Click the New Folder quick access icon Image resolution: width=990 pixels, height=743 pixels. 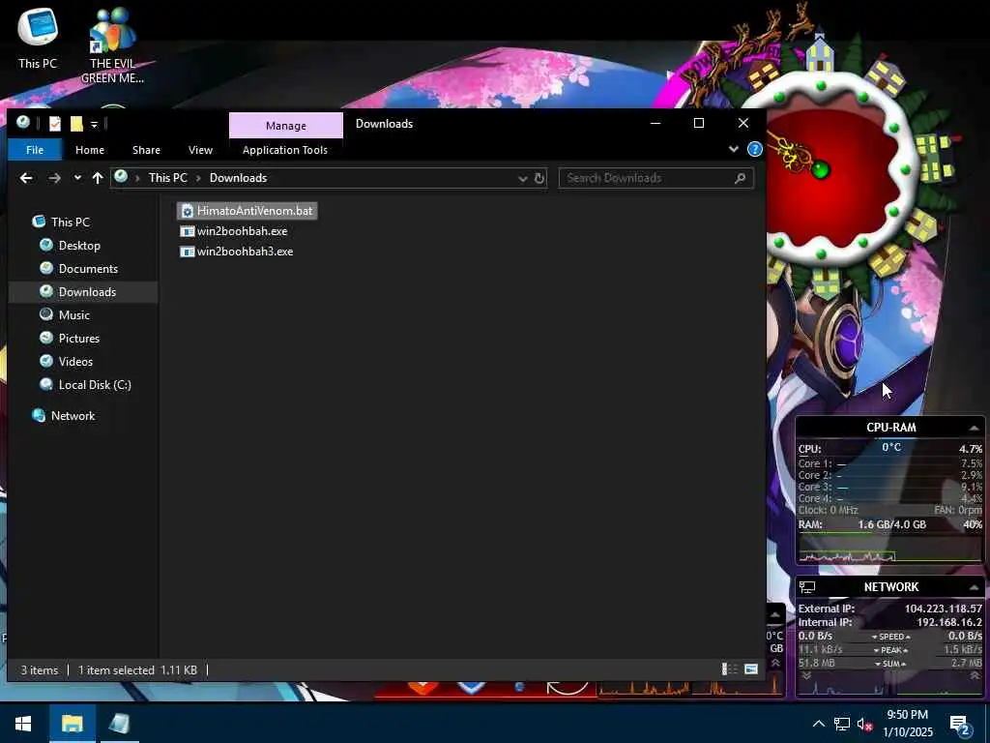point(76,123)
